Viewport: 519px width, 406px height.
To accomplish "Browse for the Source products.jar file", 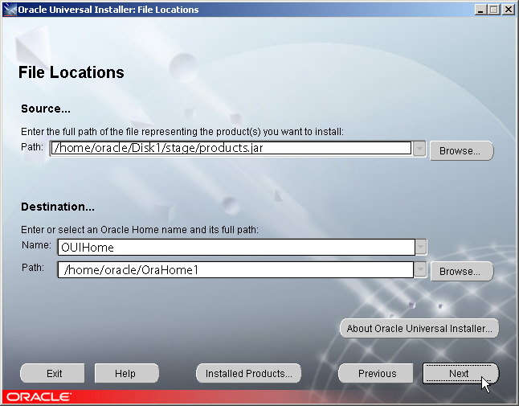I will coord(461,151).
